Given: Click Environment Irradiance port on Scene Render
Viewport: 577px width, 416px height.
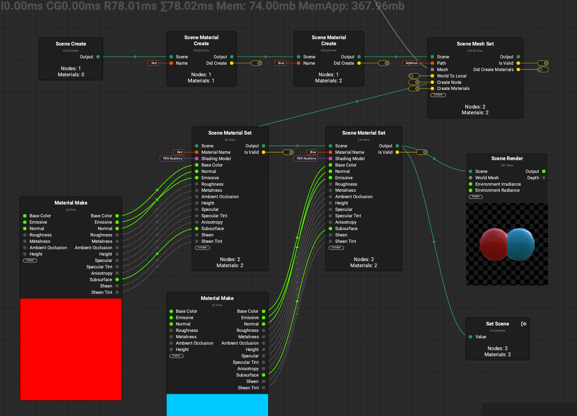Looking at the screenshot, I should 470,184.
